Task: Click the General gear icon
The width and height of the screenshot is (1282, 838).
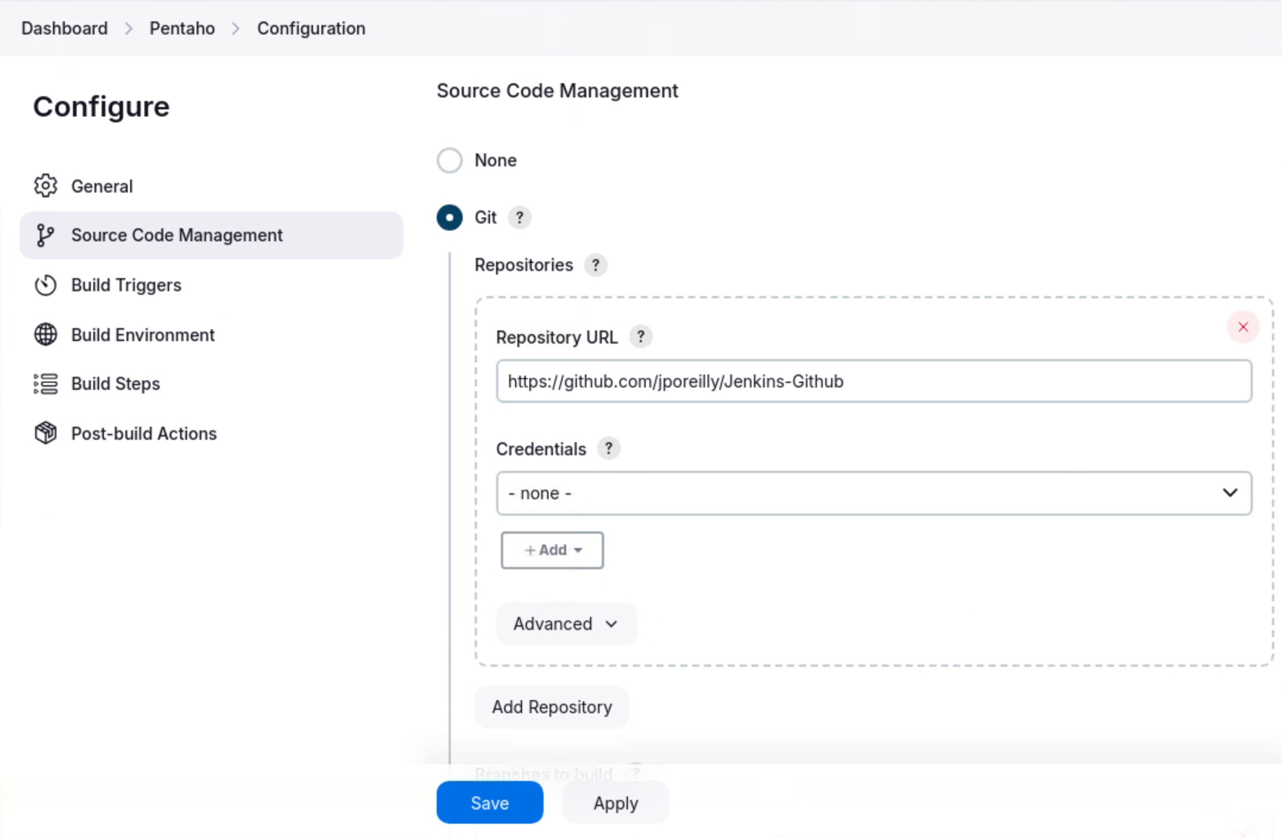Action: click(46, 186)
